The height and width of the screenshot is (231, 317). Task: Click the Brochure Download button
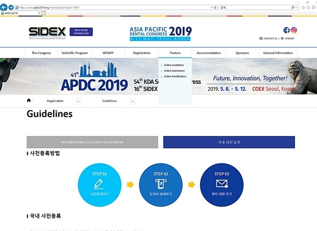coord(81,32)
